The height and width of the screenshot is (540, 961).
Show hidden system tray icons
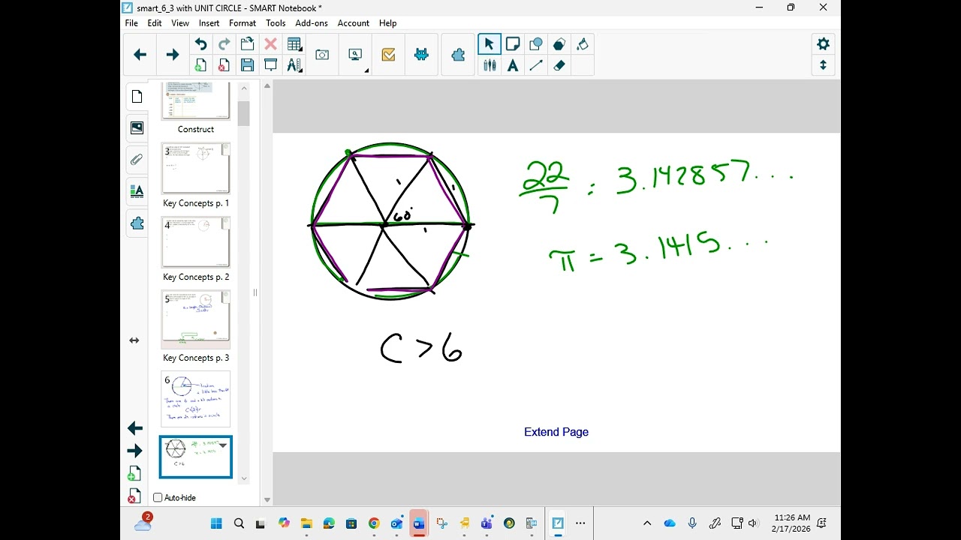(x=647, y=523)
